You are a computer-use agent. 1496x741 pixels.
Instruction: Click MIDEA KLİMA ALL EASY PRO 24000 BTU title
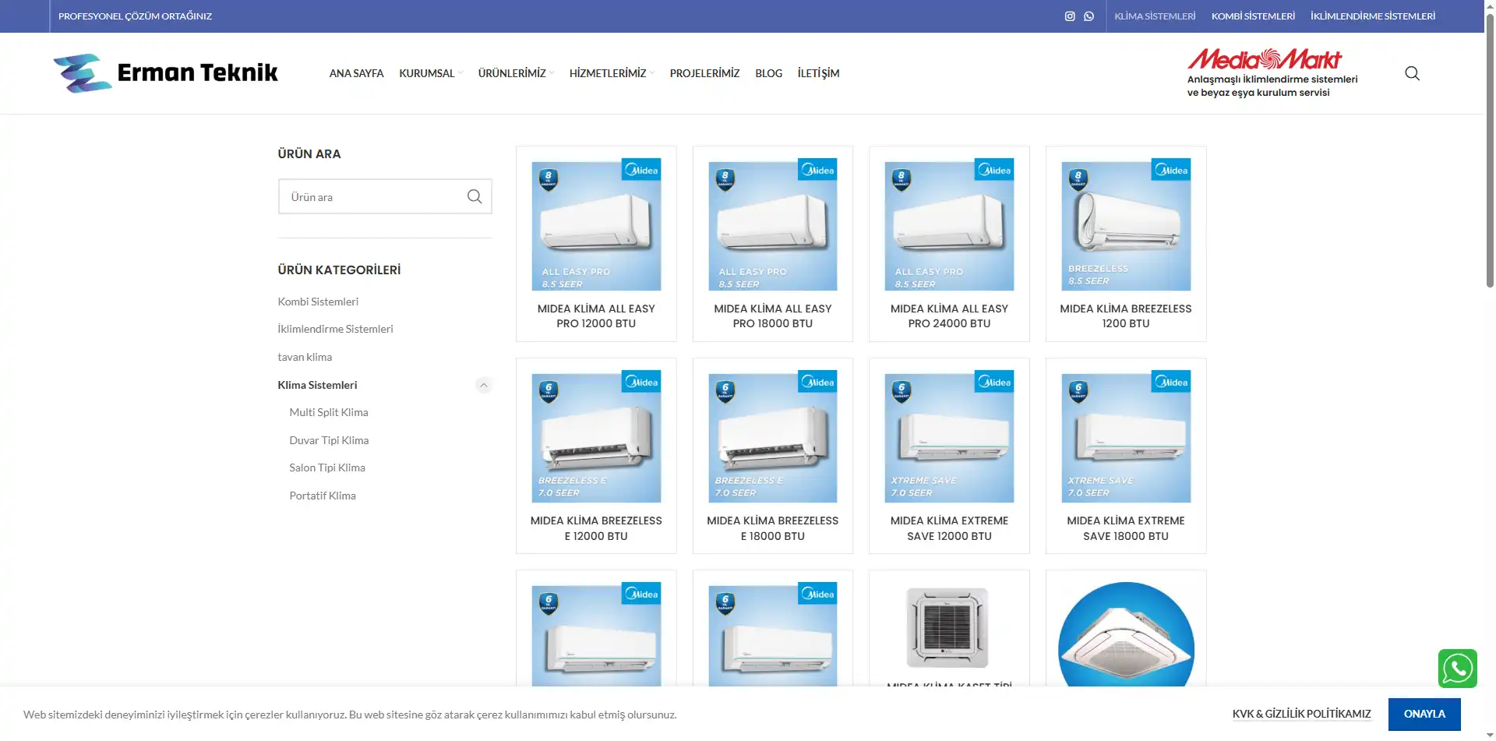pos(949,316)
